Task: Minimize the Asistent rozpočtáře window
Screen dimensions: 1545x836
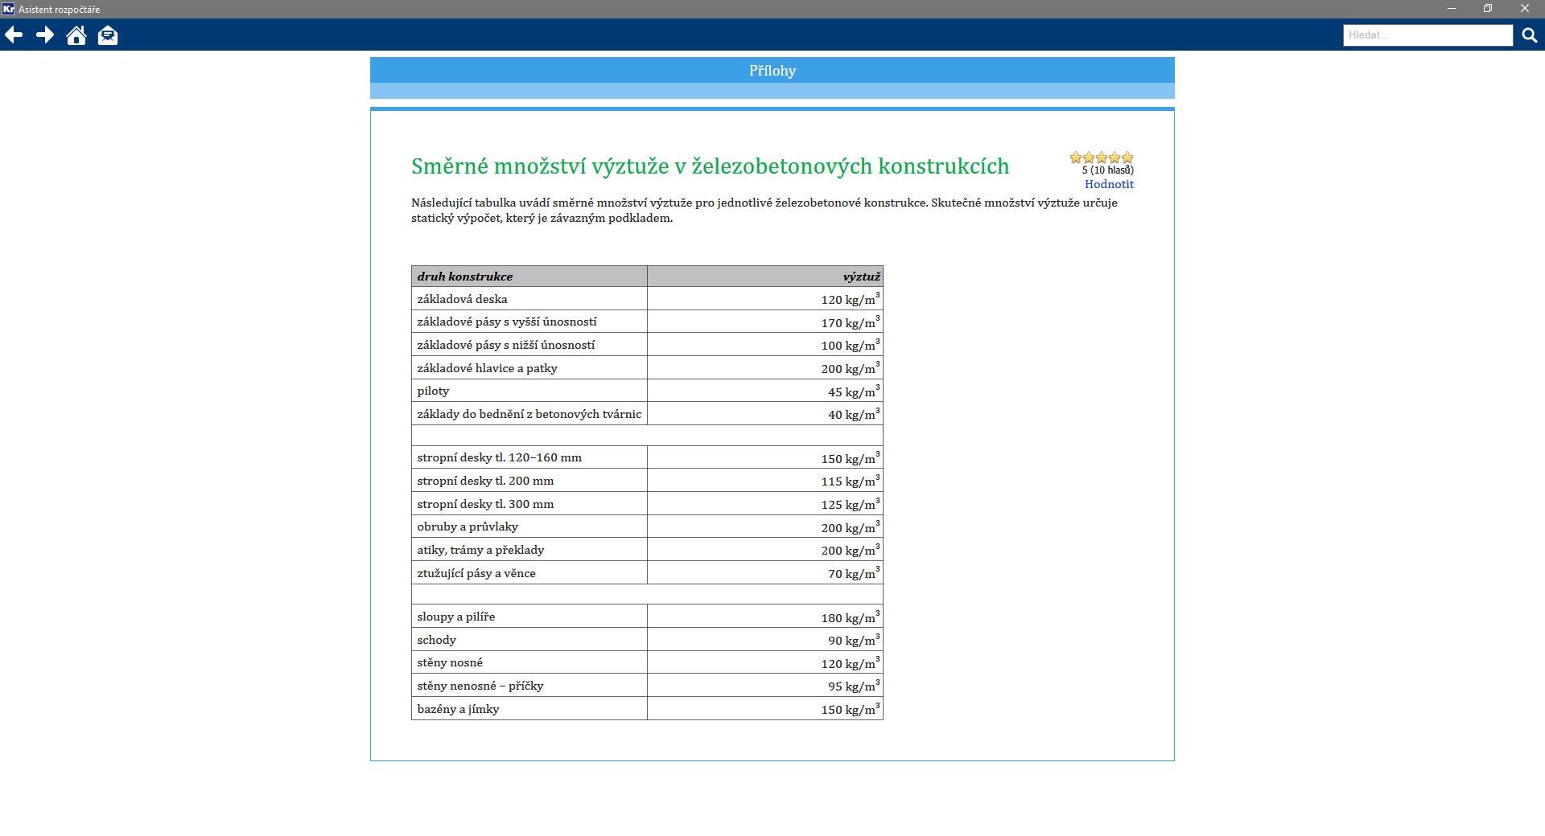Action: pos(1452,9)
